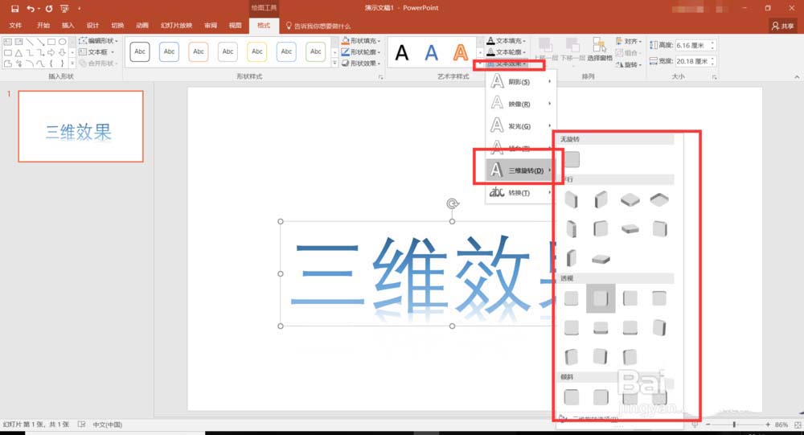Select slide 1 thumbnail 三维效果
Screen dimensions: 804x435
pos(80,126)
